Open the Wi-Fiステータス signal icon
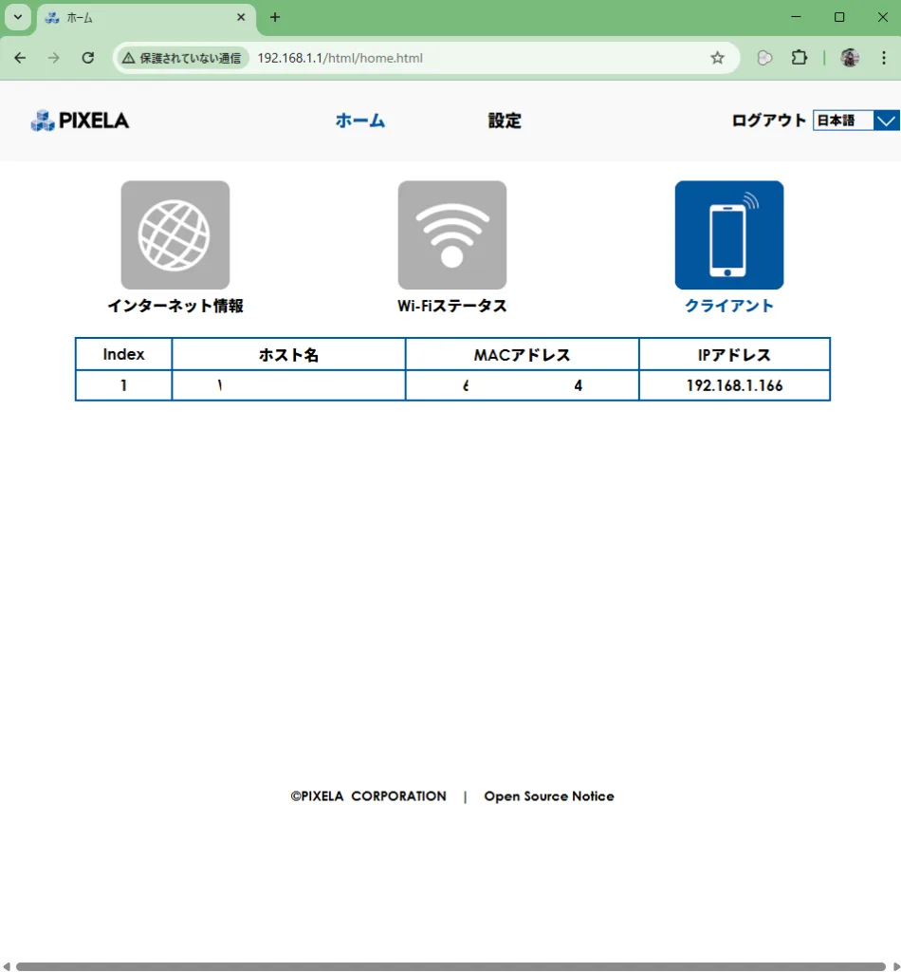The height and width of the screenshot is (972, 901). point(452,235)
